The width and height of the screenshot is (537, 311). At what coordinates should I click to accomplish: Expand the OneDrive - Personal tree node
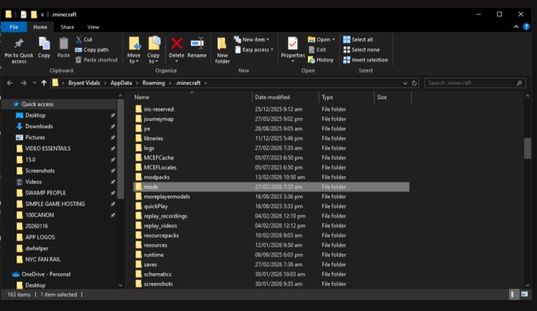point(6,274)
